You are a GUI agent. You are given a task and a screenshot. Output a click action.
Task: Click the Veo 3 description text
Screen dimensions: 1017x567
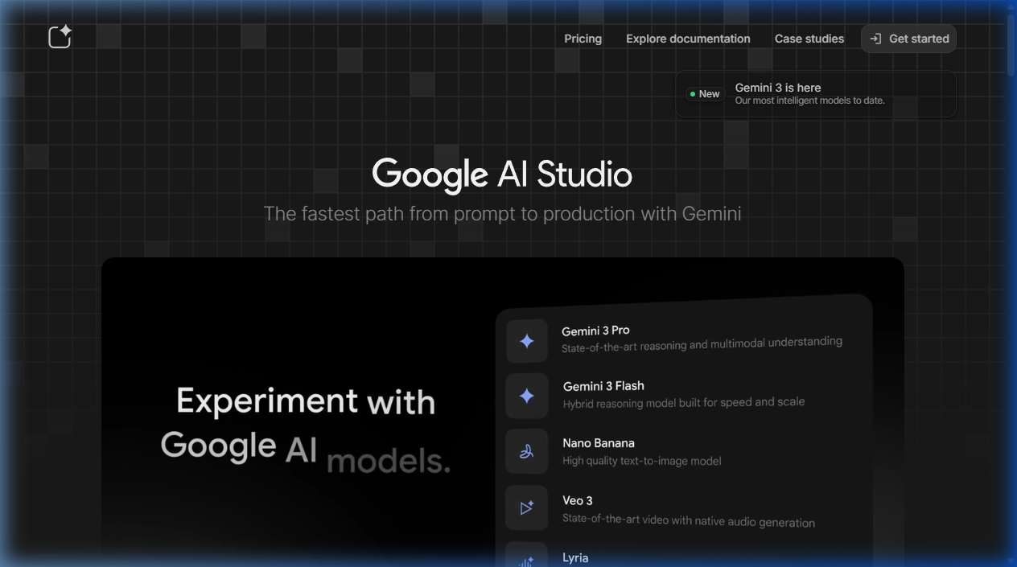click(688, 520)
